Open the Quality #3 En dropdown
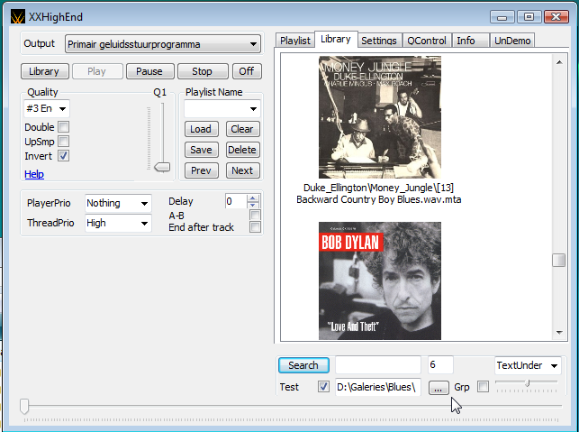This screenshot has width=579, height=432. [47, 109]
